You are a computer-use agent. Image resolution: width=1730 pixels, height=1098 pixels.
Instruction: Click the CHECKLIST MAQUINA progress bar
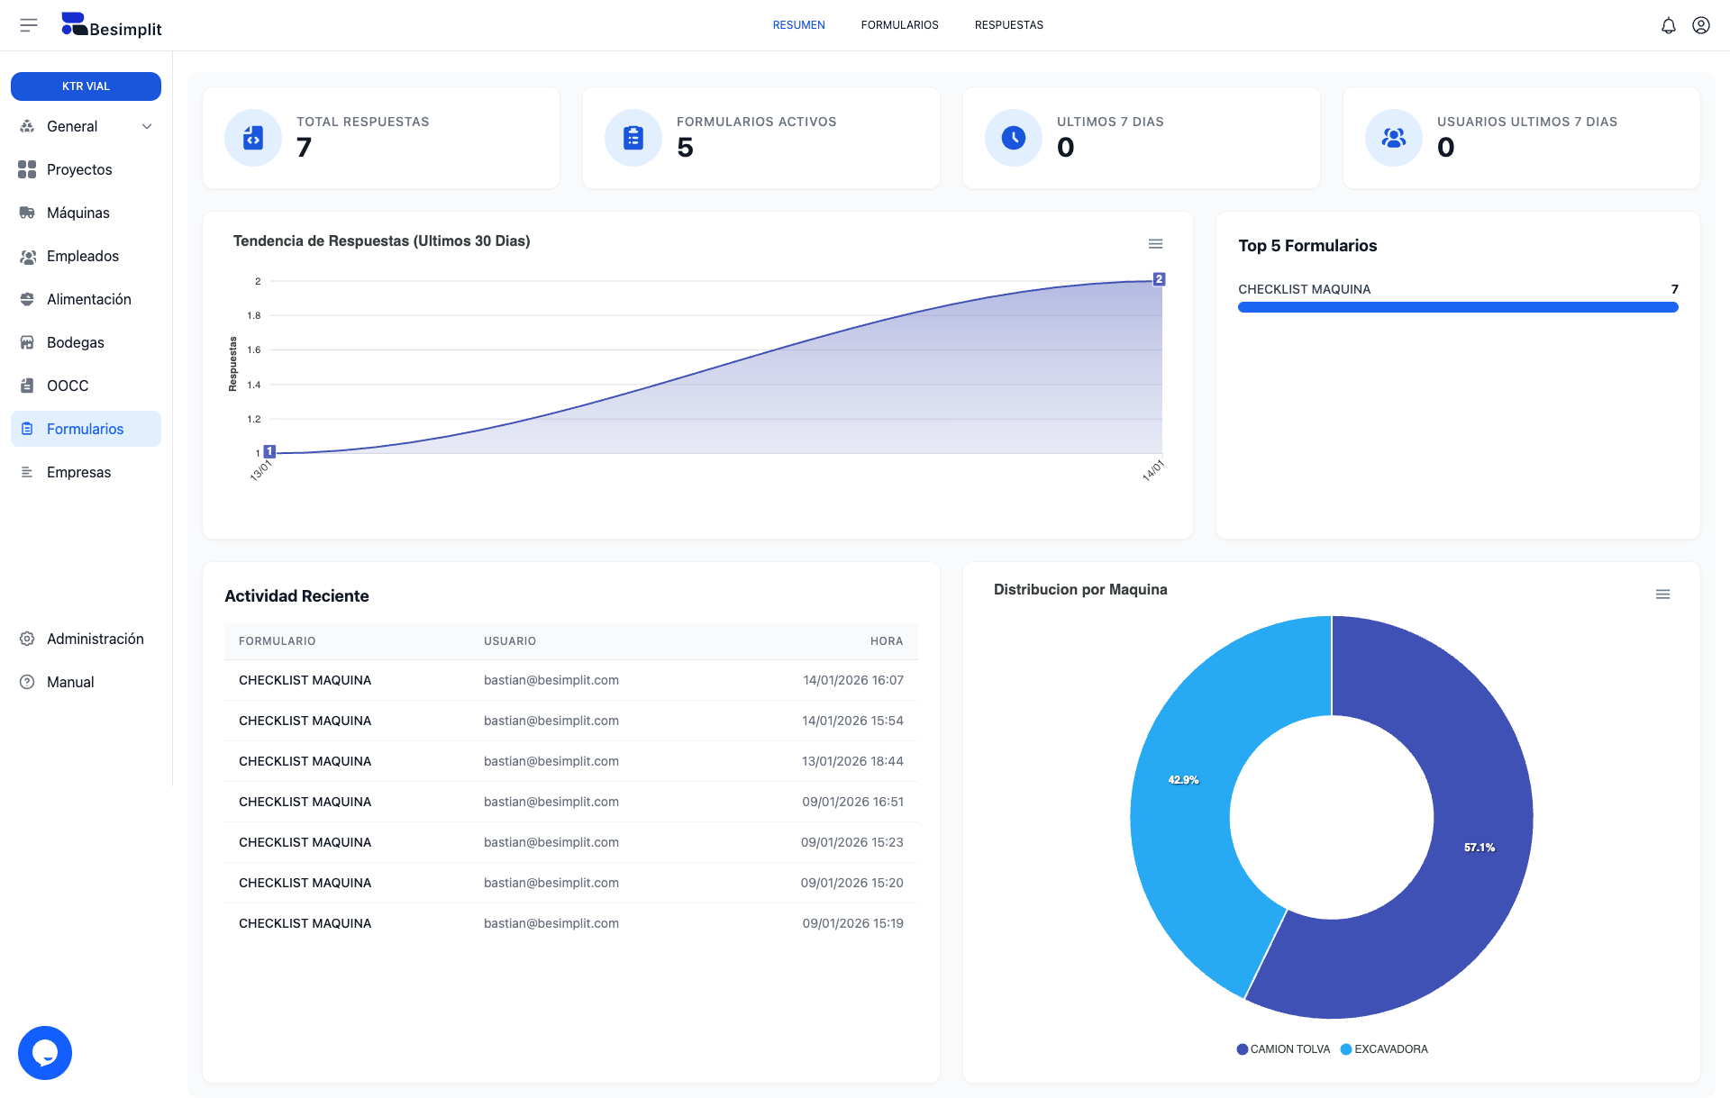[x=1457, y=307]
